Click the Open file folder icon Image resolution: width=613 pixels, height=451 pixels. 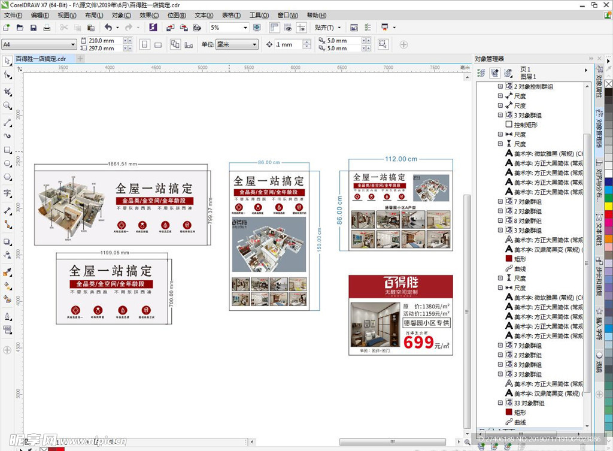pos(20,28)
